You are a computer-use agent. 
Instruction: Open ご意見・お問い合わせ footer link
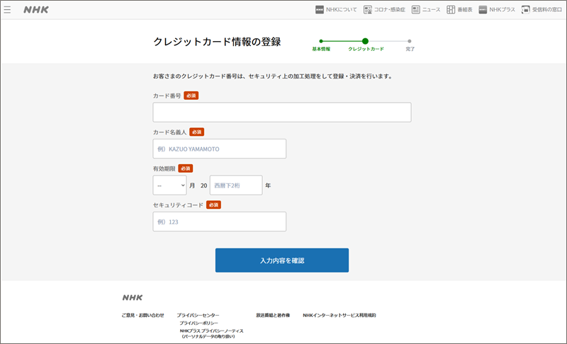click(x=142, y=315)
